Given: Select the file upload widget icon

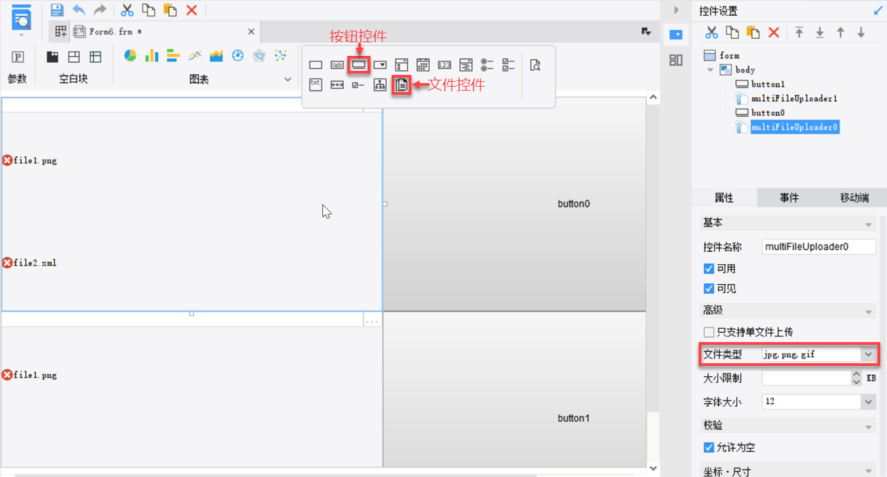Looking at the screenshot, I should [x=402, y=85].
